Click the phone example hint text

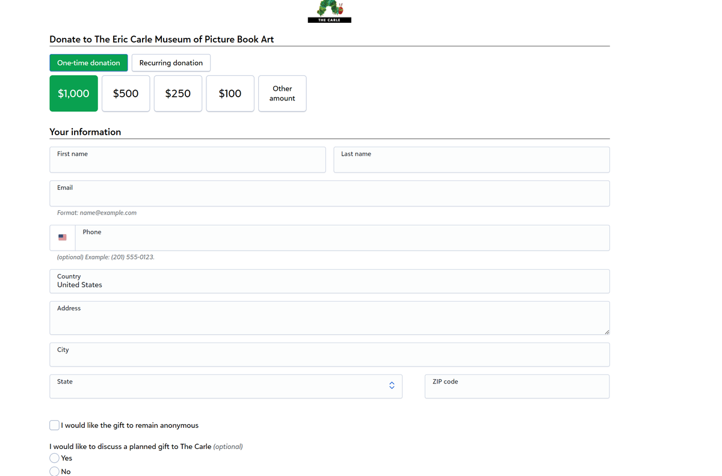pos(106,257)
